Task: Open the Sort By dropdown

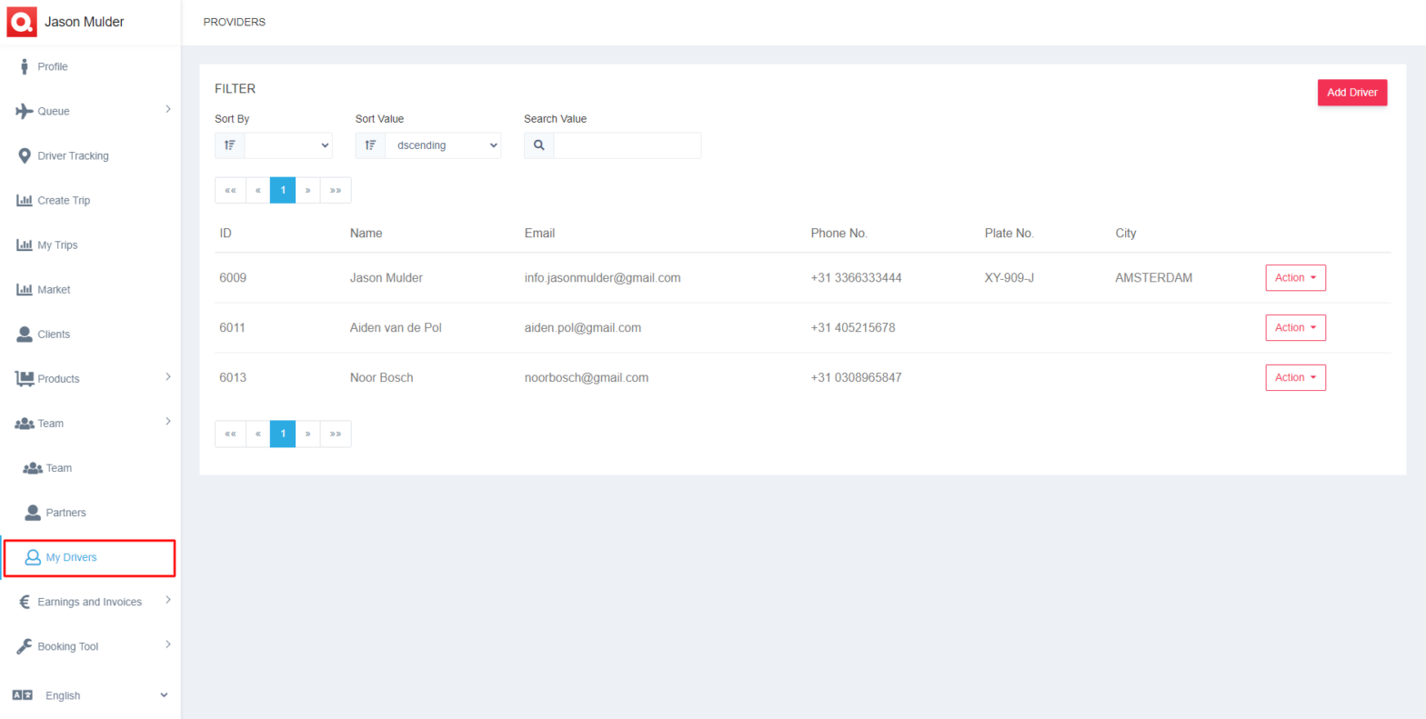Action: [x=288, y=145]
